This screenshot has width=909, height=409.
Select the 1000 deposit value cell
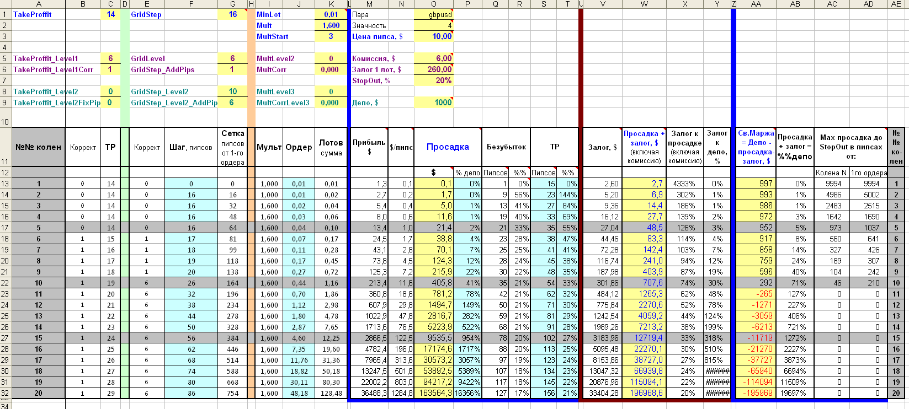[433, 103]
